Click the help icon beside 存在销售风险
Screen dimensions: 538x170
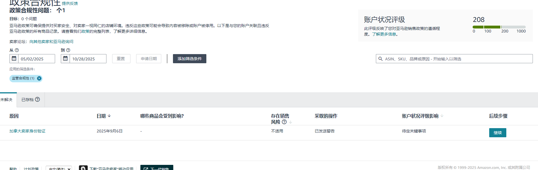pyautogui.click(x=284, y=122)
